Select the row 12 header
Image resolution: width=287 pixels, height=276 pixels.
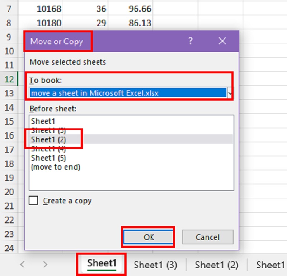coord(9,79)
